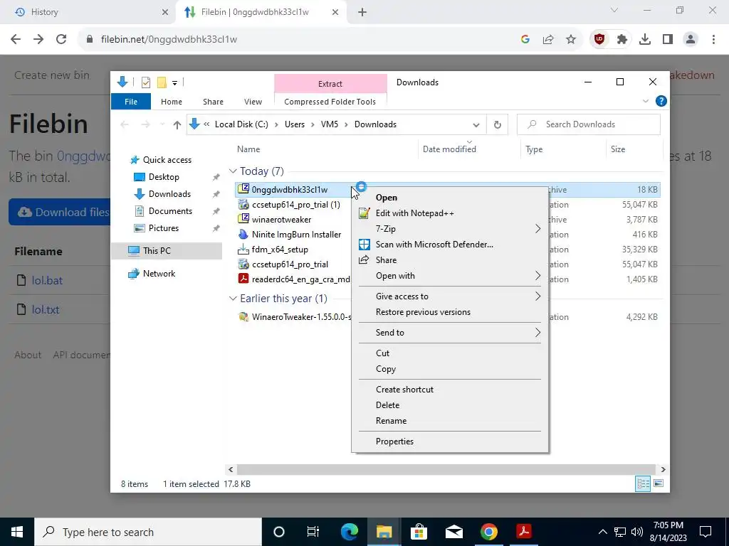Open Chrome's downloads icon
This screenshot has width=729, height=546.
645,40
